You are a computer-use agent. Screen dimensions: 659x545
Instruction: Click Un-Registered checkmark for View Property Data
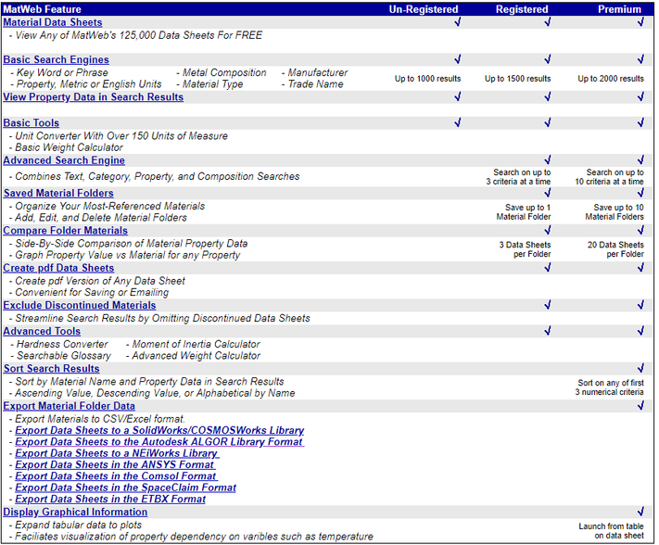(458, 96)
